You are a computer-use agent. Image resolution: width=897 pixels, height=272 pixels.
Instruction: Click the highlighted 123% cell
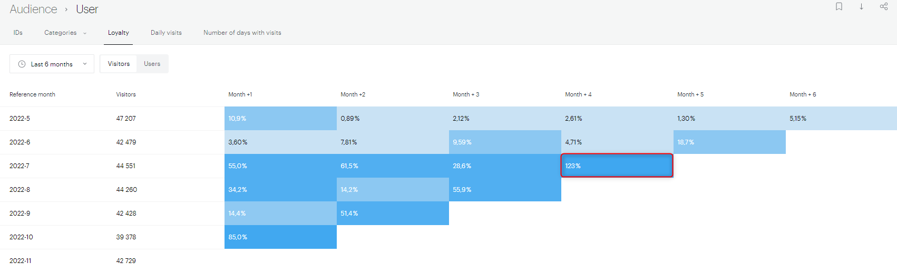617,166
